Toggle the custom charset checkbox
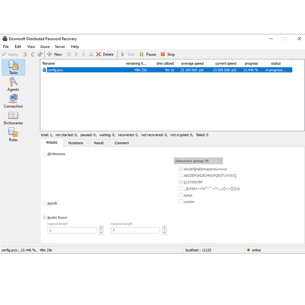Image resolution: width=305 pixels, height=305 pixels. tap(181, 202)
